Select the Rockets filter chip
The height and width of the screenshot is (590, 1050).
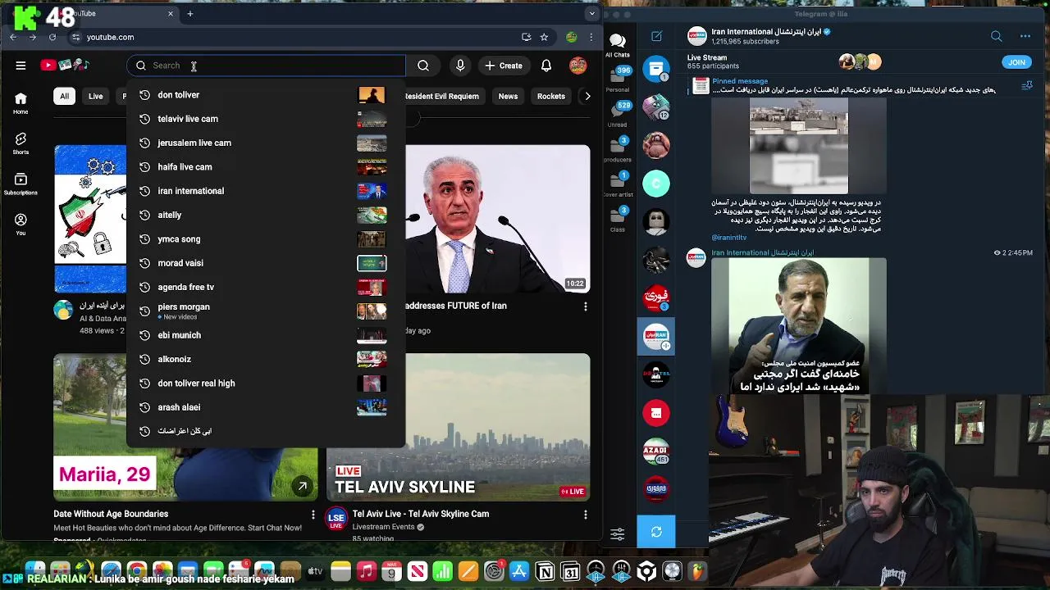pos(551,96)
